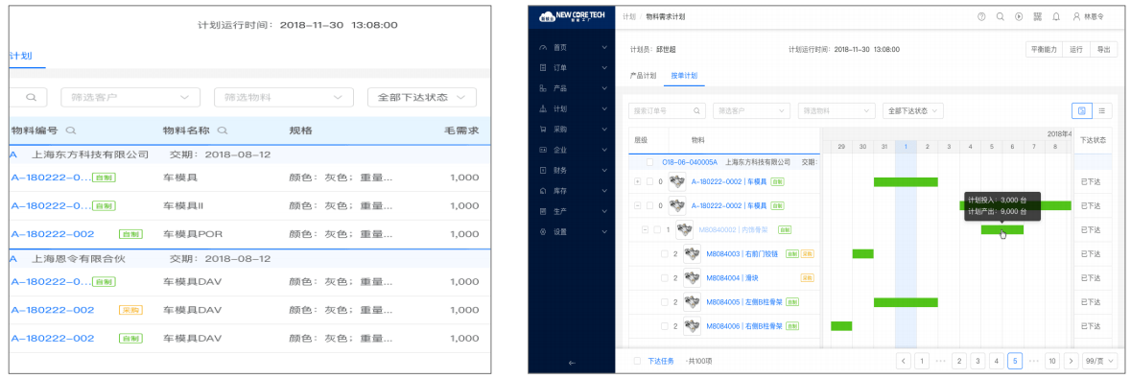
Task: Click the 企业 enterprise icon in the sidebar
Action: point(542,150)
